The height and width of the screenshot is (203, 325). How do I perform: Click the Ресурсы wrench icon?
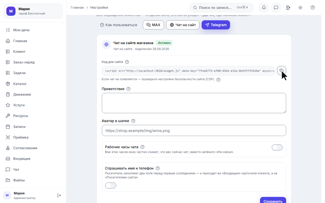(x=8, y=116)
